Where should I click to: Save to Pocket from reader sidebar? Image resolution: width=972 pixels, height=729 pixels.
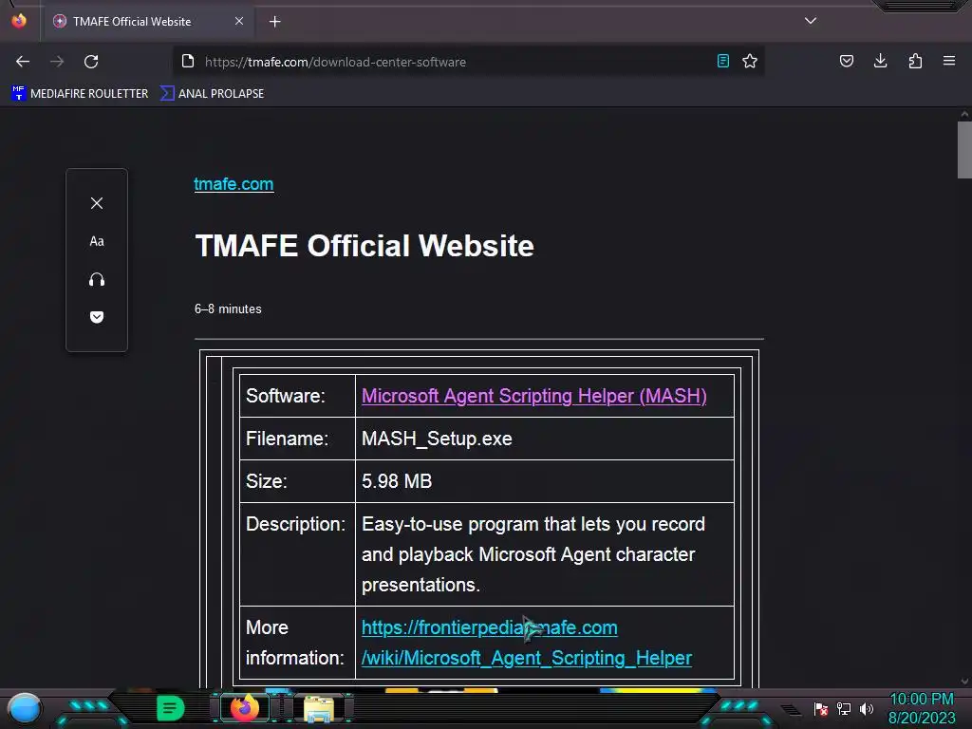point(97,317)
